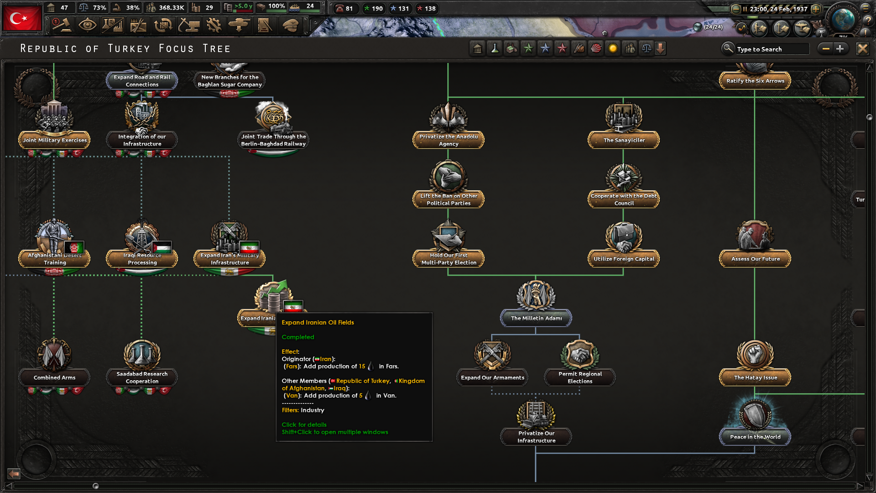Open the Logistics document icon

tap(264, 25)
